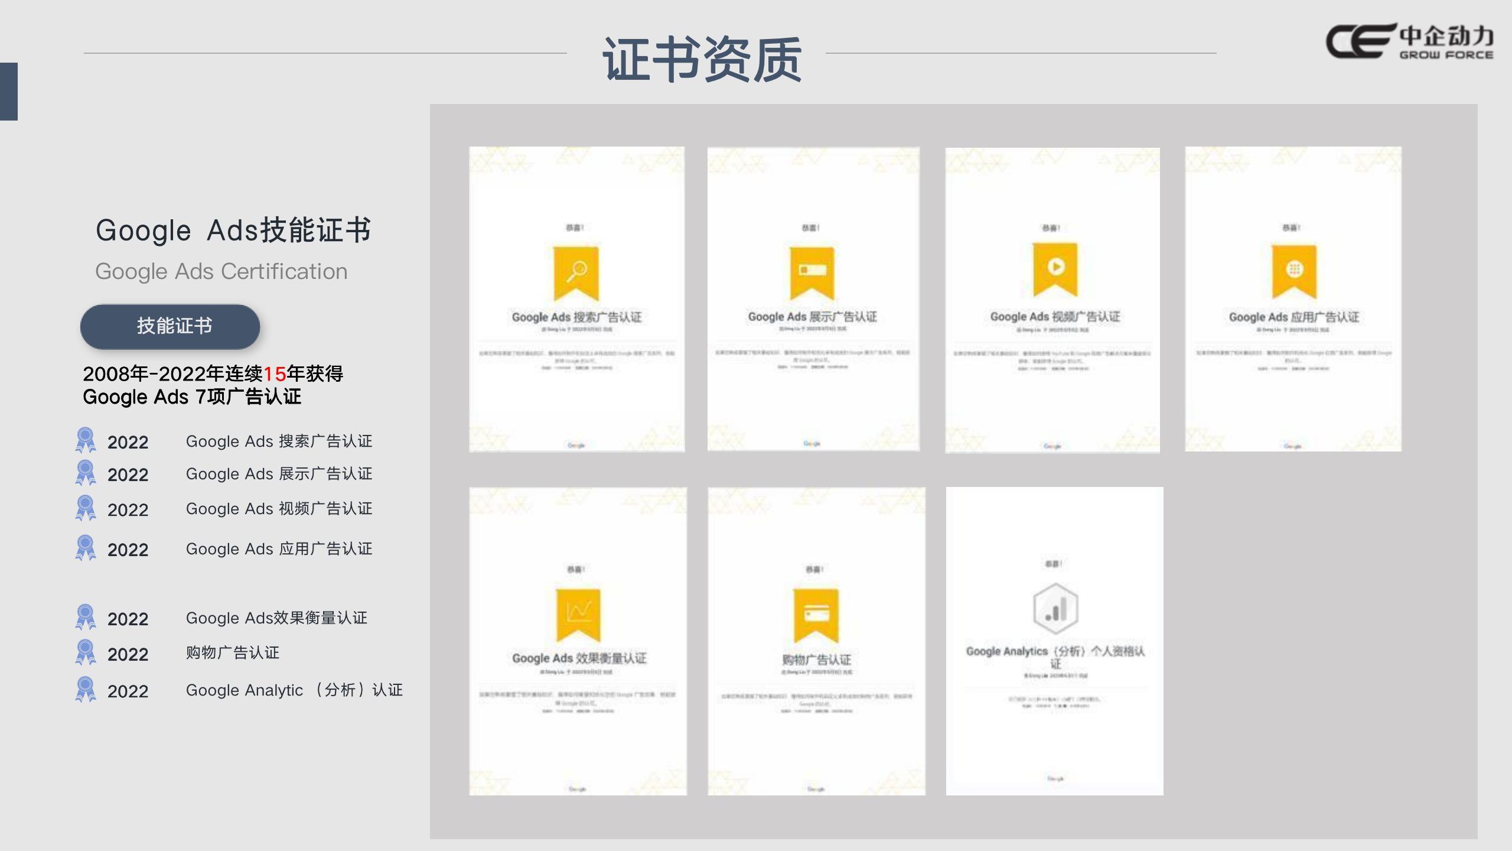
Task: Click the yellow card badge on 购物广告认证 certificate
Action: click(x=816, y=615)
